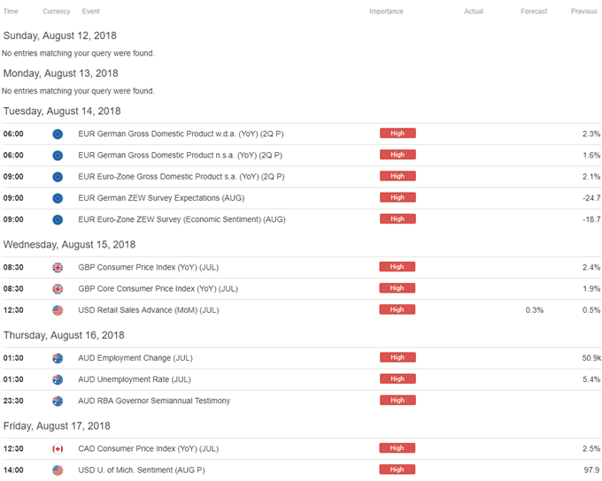The image size is (602, 481).
Task: Click the High badge for Euro-Zone GDP s.a.
Action: pyautogui.click(x=397, y=176)
